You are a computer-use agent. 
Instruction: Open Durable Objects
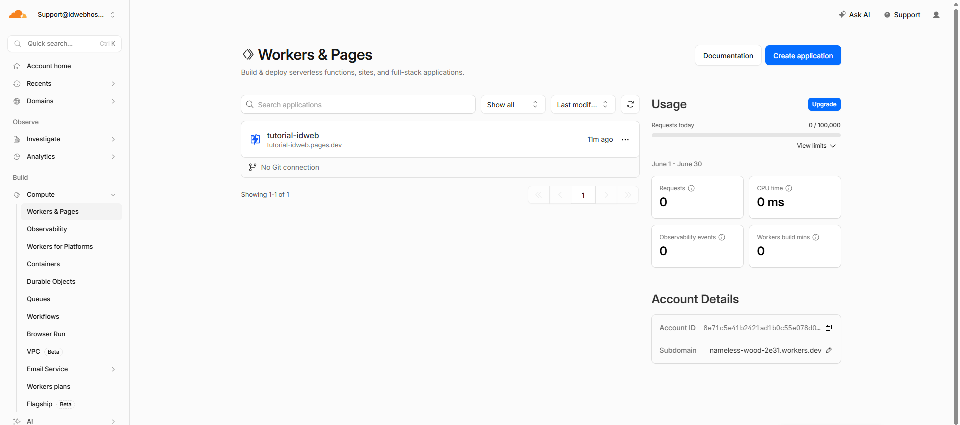[x=51, y=282]
